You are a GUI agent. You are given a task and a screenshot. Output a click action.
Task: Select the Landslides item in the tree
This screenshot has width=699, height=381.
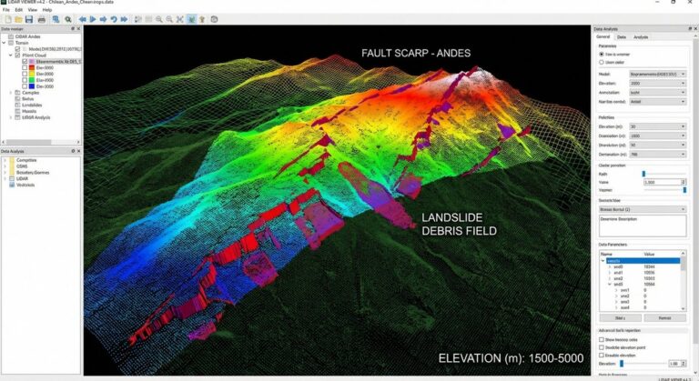click(x=32, y=105)
